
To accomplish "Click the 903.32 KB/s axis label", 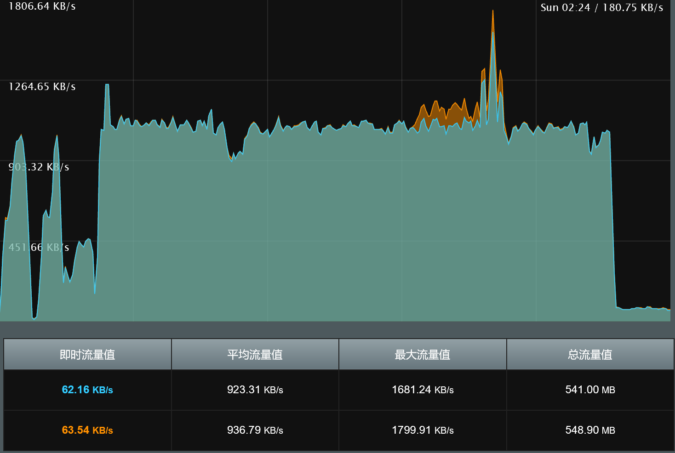I will pos(39,167).
